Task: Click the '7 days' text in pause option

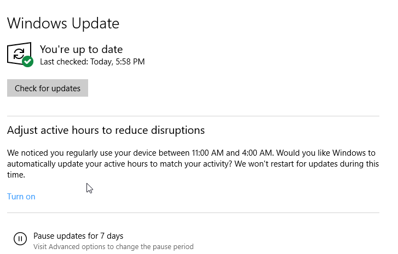Action: [112, 236]
